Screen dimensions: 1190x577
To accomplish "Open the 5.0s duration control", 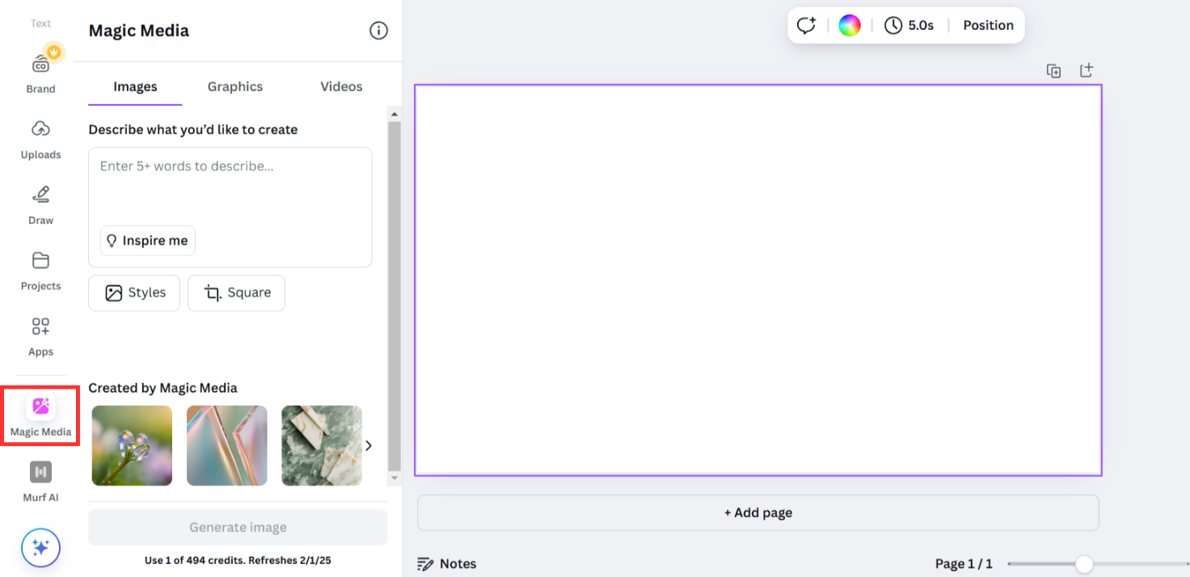I will (x=909, y=25).
